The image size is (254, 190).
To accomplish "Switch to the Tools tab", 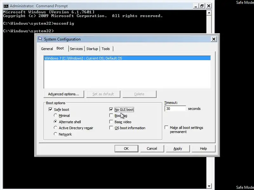I will (x=106, y=49).
